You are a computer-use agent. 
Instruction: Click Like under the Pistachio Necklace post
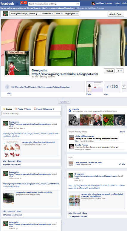4,161
